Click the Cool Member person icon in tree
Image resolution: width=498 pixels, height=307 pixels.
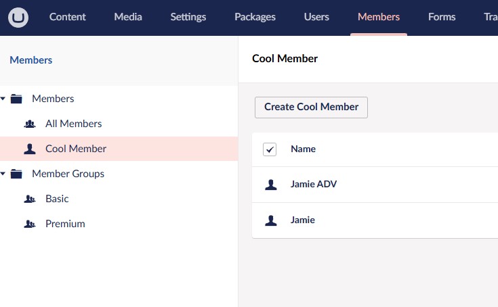coord(30,149)
